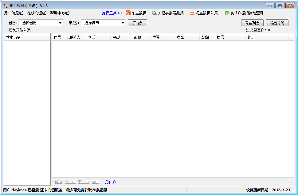This screenshot has width=298, height=195.
Task: Click inside the 搜索历史 history panel
Action: coord(27,107)
